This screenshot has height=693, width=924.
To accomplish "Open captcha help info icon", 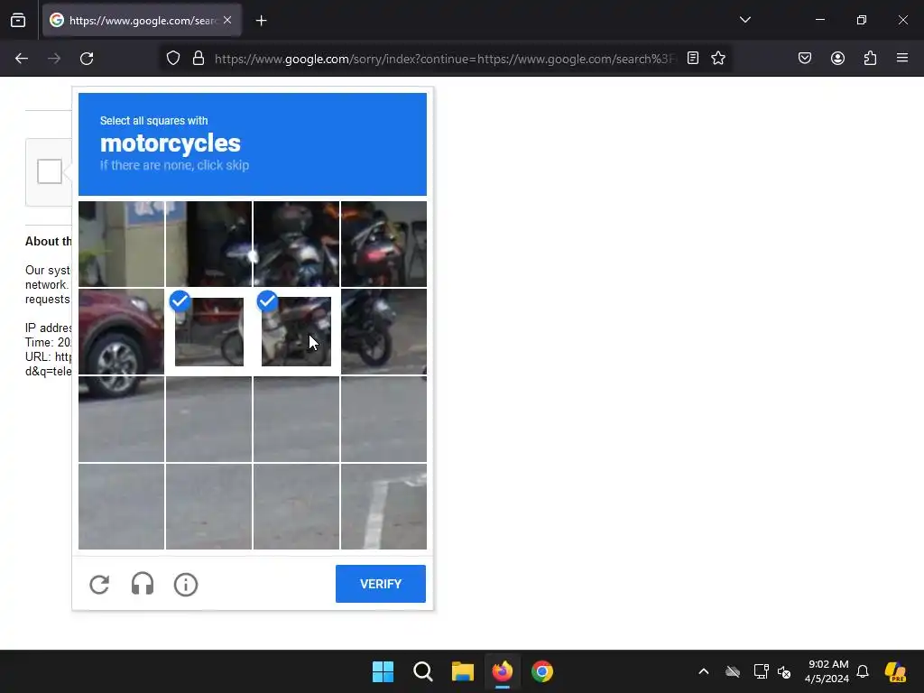I will click(186, 585).
